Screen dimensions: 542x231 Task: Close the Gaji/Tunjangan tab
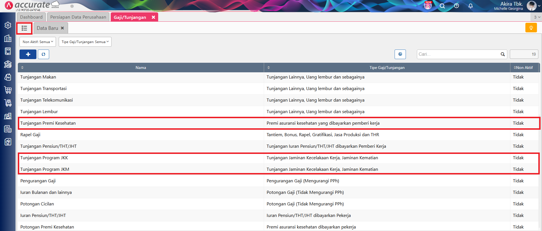[x=153, y=17]
